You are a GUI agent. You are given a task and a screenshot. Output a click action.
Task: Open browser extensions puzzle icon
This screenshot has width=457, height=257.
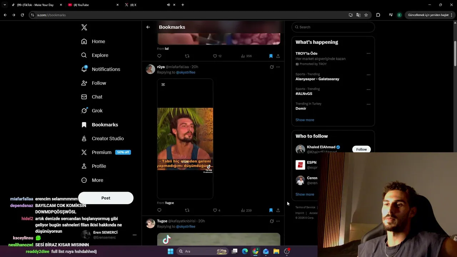[378, 15]
